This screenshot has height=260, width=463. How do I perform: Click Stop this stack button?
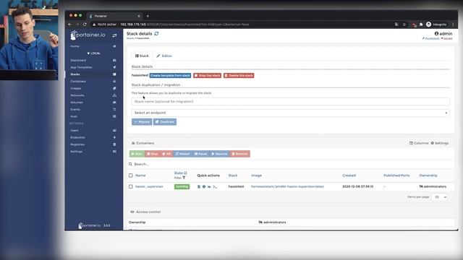(x=208, y=75)
